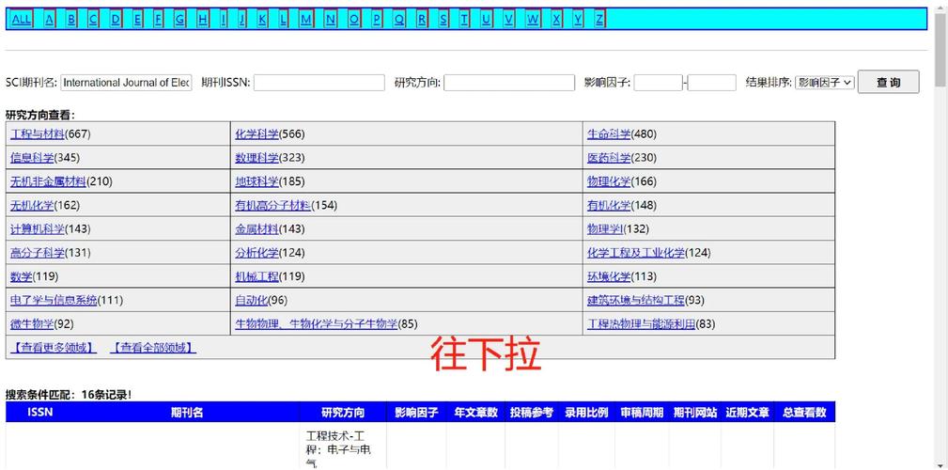
Task: Click the maximum 影响因子 input box
Action: coord(711,83)
